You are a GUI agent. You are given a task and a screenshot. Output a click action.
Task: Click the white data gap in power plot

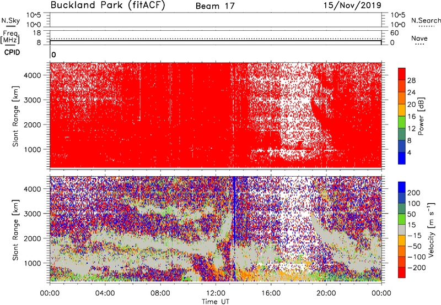[295, 112]
